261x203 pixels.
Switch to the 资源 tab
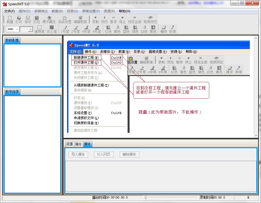[x=69, y=144]
